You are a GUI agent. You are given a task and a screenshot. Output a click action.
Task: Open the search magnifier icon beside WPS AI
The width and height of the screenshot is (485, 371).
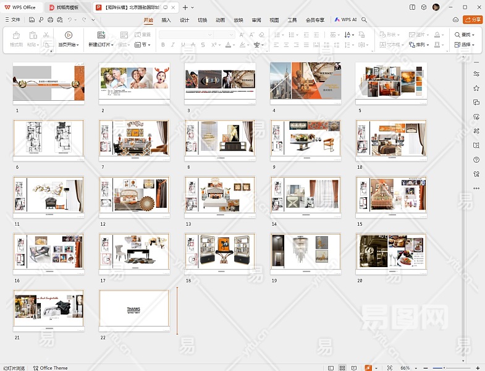[365, 20]
